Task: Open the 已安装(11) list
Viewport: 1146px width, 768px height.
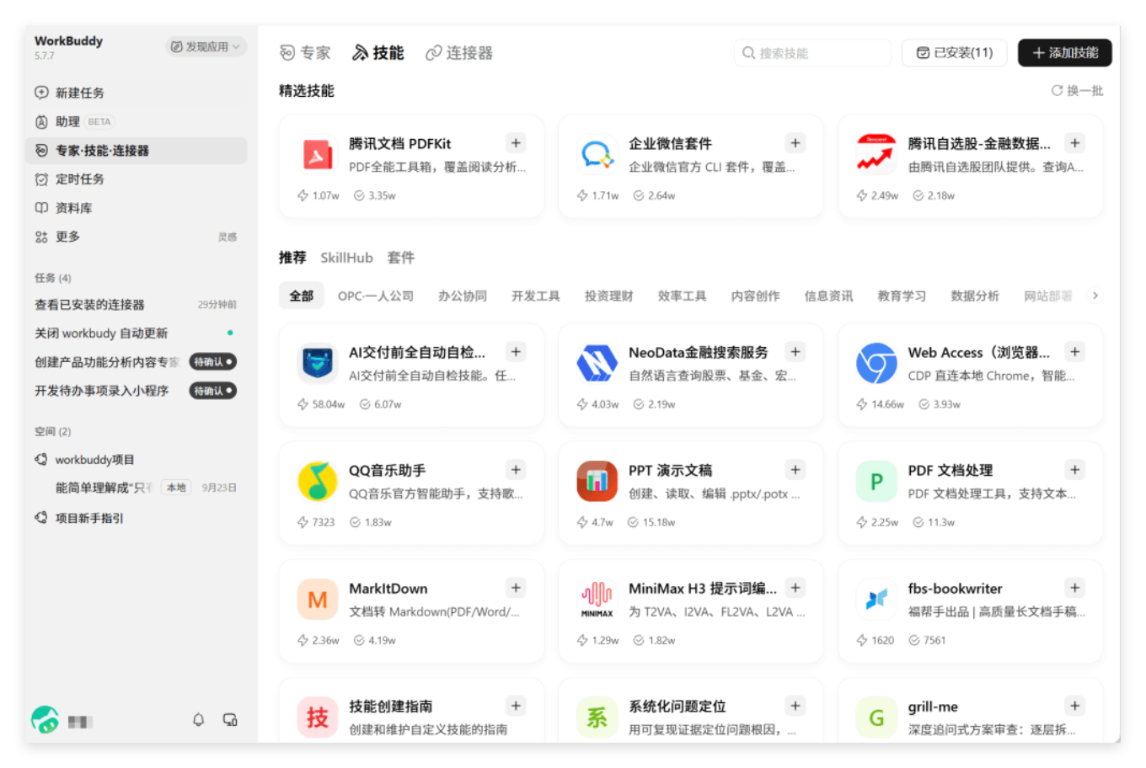Action: [x=955, y=53]
